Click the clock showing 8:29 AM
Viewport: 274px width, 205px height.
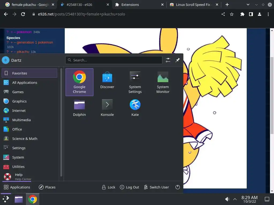[249, 199]
